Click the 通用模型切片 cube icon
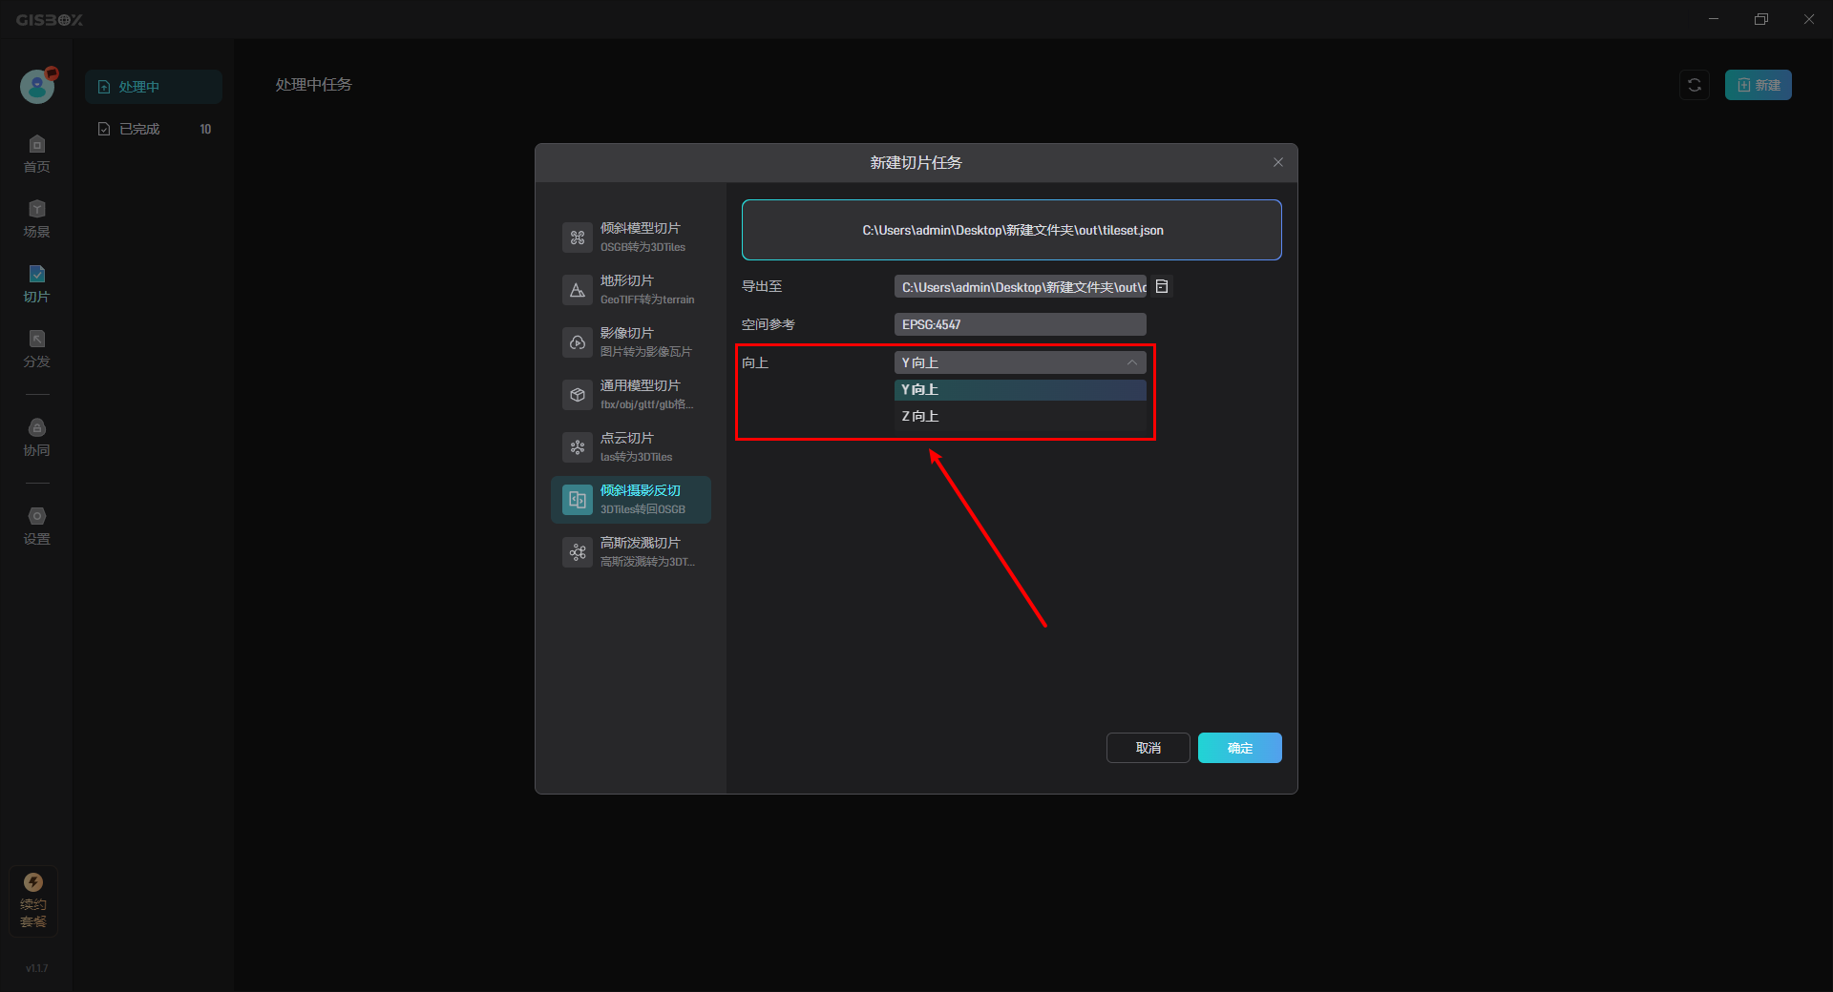This screenshot has height=992, width=1833. 578,395
